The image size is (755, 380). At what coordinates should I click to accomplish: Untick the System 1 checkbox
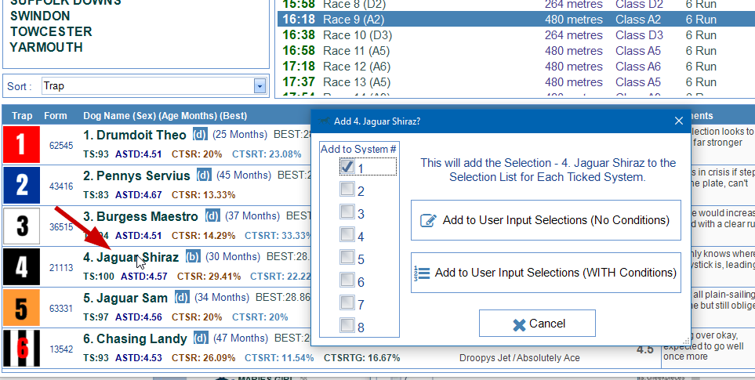[x=347, y=167]
